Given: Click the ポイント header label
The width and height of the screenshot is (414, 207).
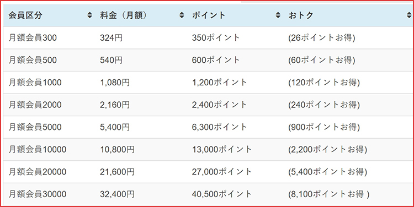Looking at the screenshot, I should click(x=209, y=15).
